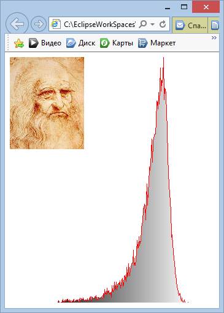Click the search magnifier in address bar

pyautogui.click(x=143, y=25)
